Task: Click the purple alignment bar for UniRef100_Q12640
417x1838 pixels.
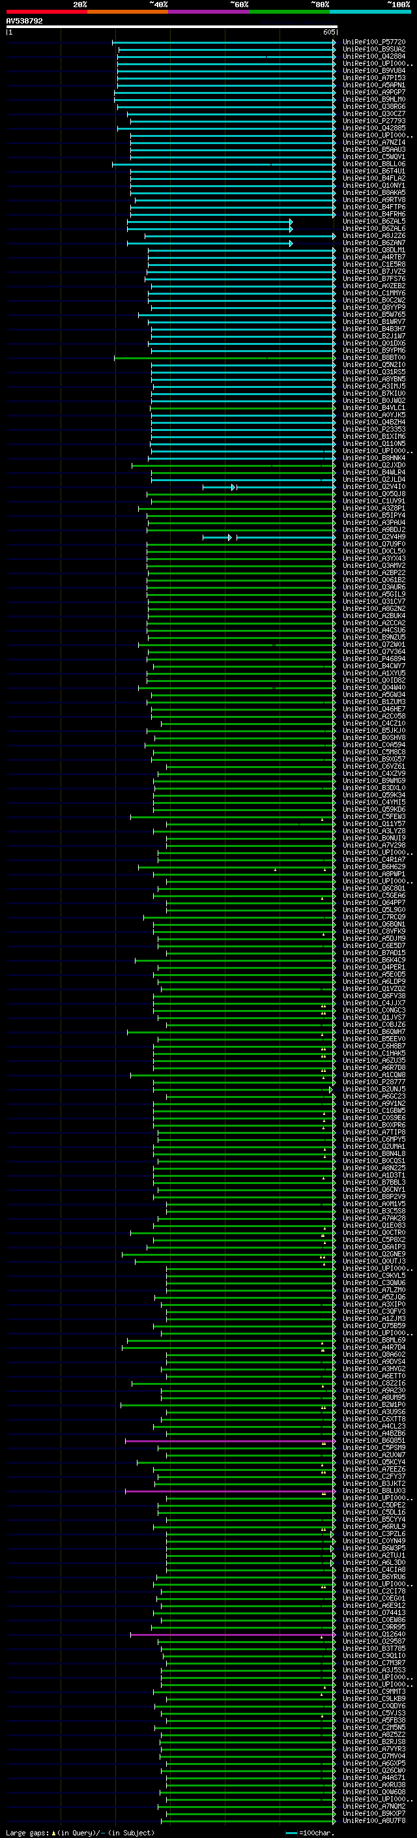Action: coord(233,1634)
